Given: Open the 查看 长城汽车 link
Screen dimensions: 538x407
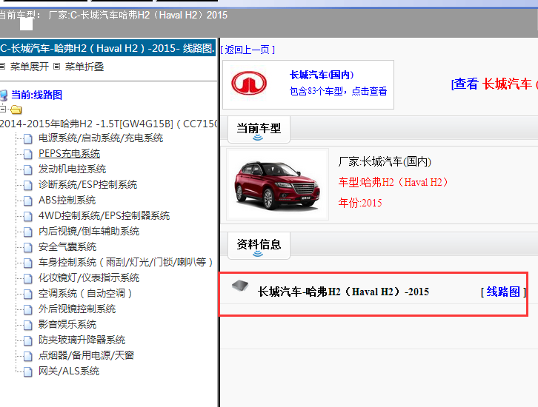Looking at the screenshot, I should pos(494,84).
